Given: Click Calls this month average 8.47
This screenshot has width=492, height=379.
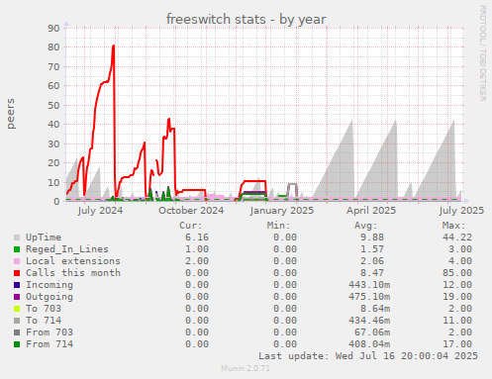Looking at the screenshot, I should pyautogui.click(x=372, y=273).
